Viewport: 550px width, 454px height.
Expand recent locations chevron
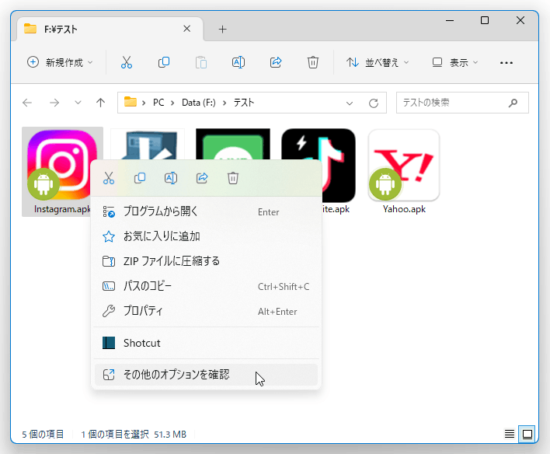(x=78, y=103)
